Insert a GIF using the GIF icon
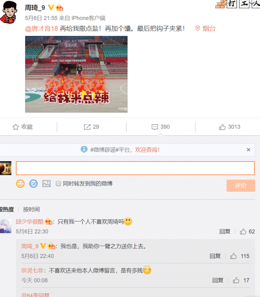 (33, 183)
